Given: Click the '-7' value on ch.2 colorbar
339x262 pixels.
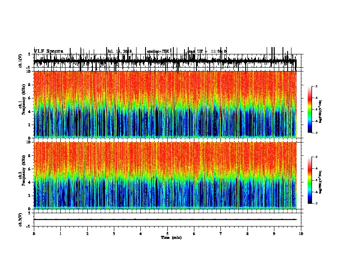Looking at the screenshot, I should click(x=315, y=203).
